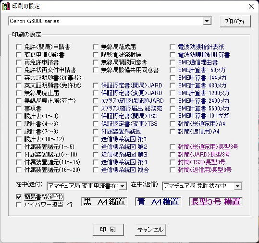
Task: Open printer プロパティ button
Action: click(x=235, y=21)
